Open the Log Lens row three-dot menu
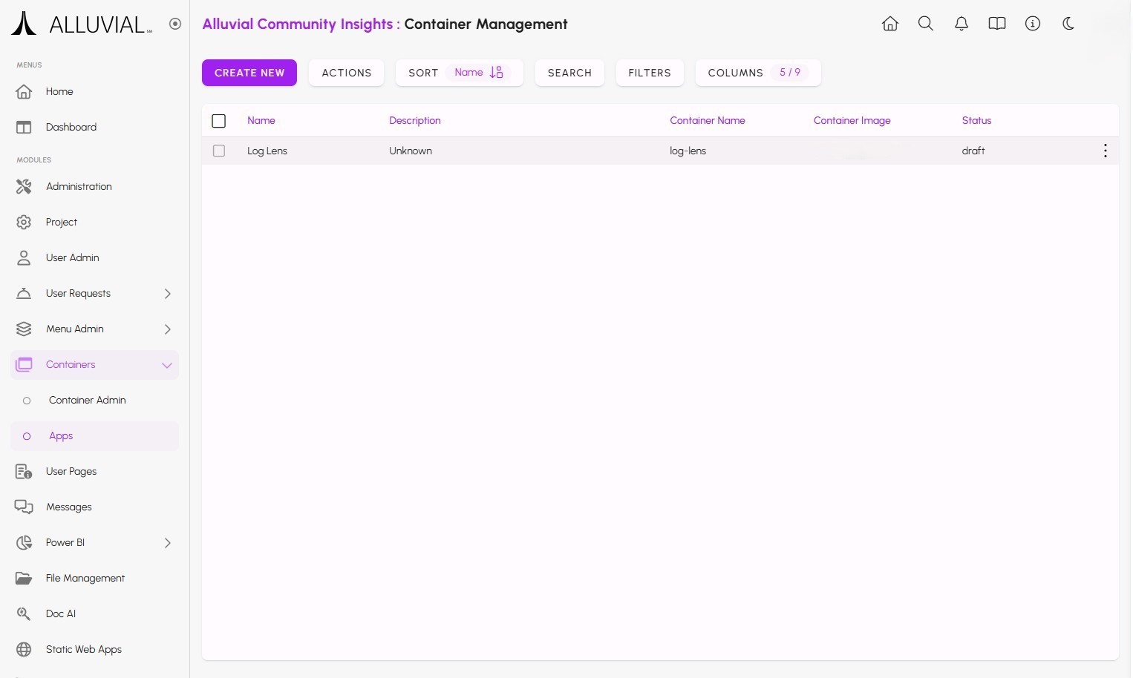1133x678 pixels. tap(1106, 151)
